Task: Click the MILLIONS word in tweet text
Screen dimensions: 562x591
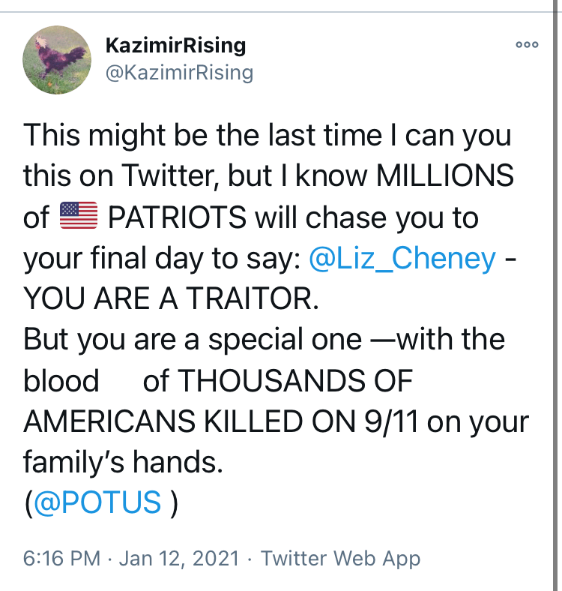Action: 445,175
